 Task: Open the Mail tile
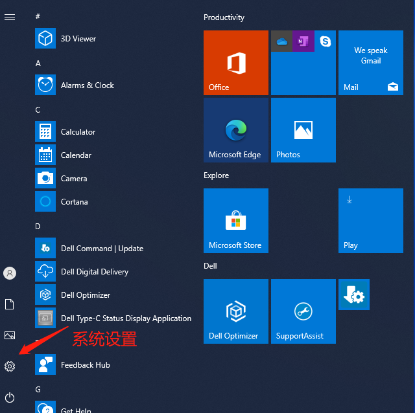pyautogui.click(x=371, y=63)
